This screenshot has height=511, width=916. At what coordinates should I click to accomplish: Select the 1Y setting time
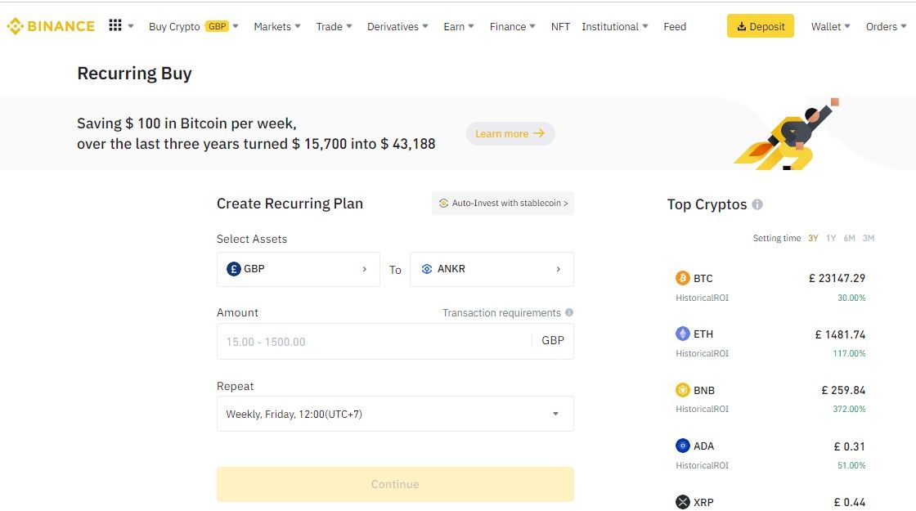(831, 238)
